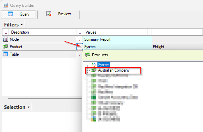203x132 pixels.
Task: Click the Products popup header icon
Action: 88,55
